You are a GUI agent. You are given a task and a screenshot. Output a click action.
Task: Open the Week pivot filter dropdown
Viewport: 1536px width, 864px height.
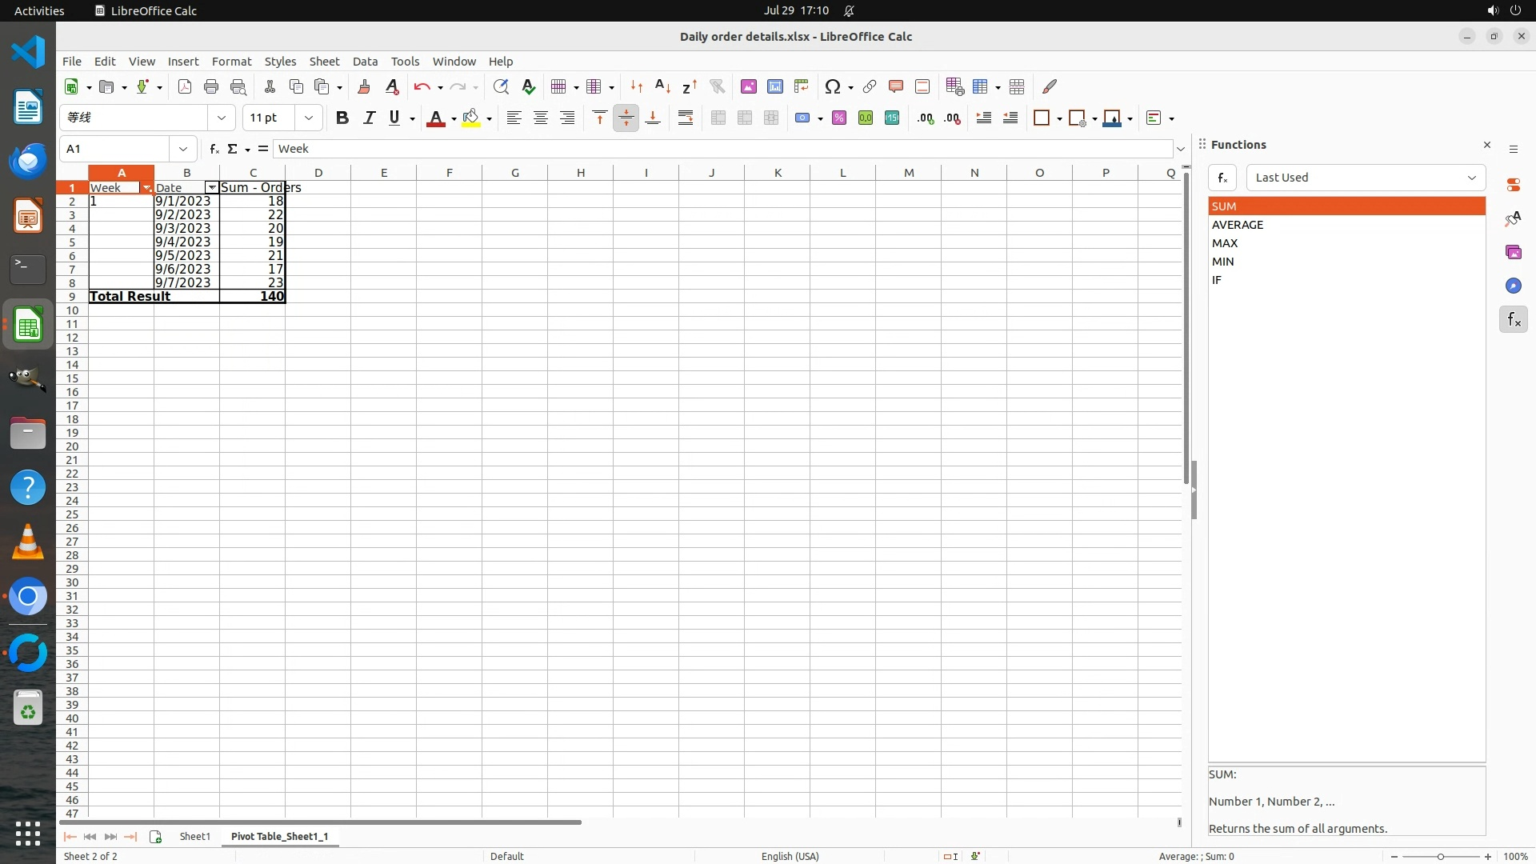click(146, 188)
